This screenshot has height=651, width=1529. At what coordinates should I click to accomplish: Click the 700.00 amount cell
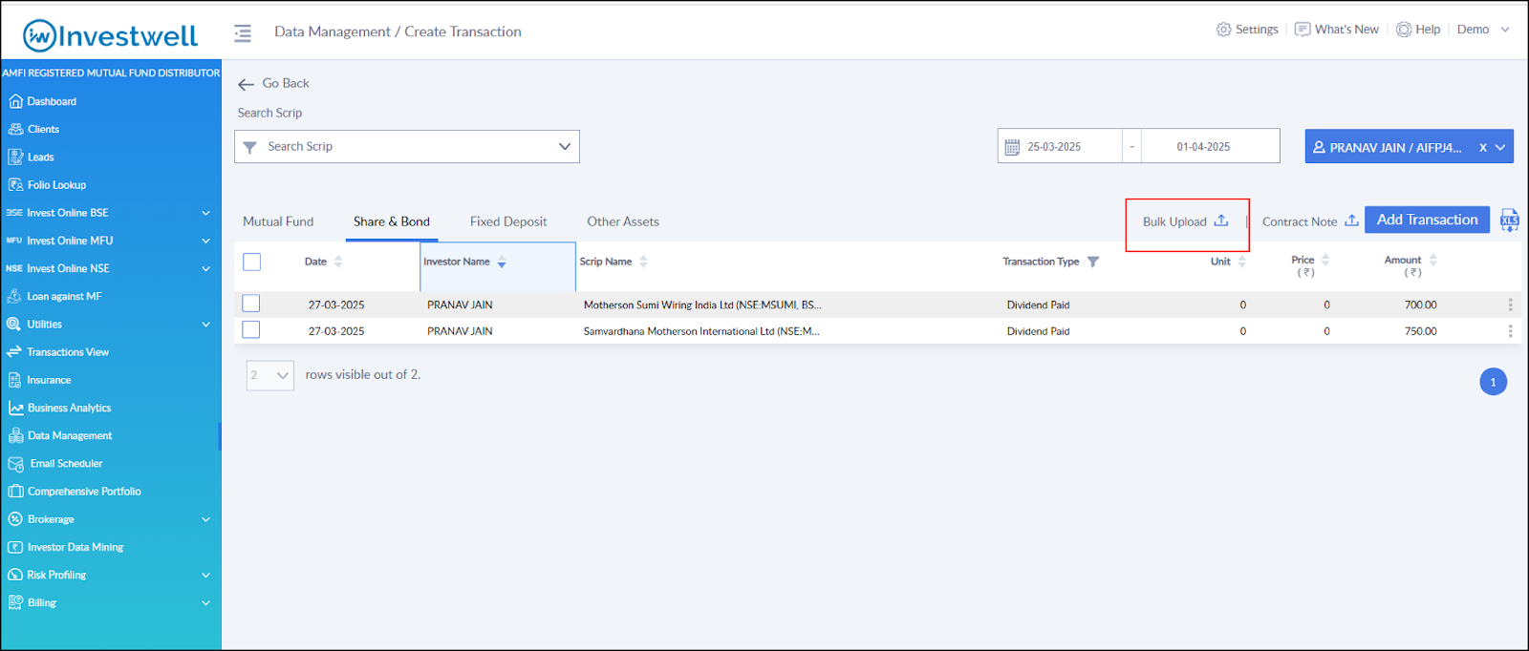1420,305
